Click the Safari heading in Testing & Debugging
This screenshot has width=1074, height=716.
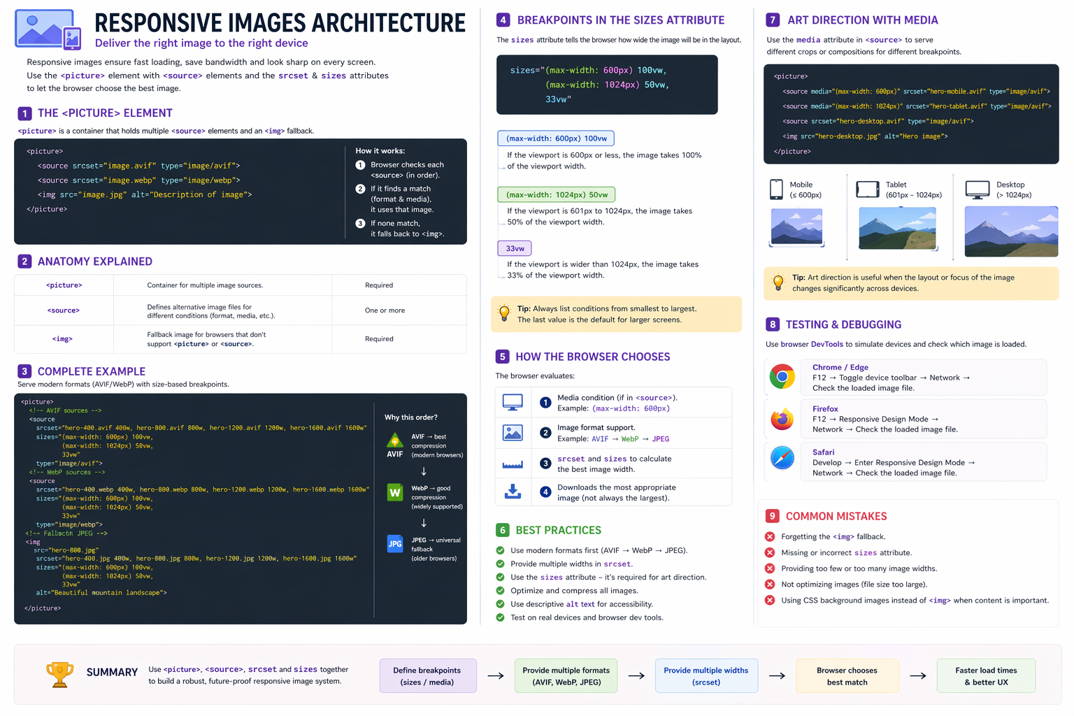823,452
